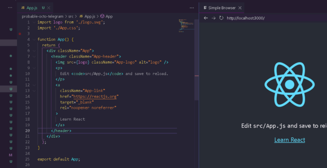The image size is (327, 168).
Task: Open the sidebar More Actions ellipsis
Action: pyautogui.click(x=10, y=8)
